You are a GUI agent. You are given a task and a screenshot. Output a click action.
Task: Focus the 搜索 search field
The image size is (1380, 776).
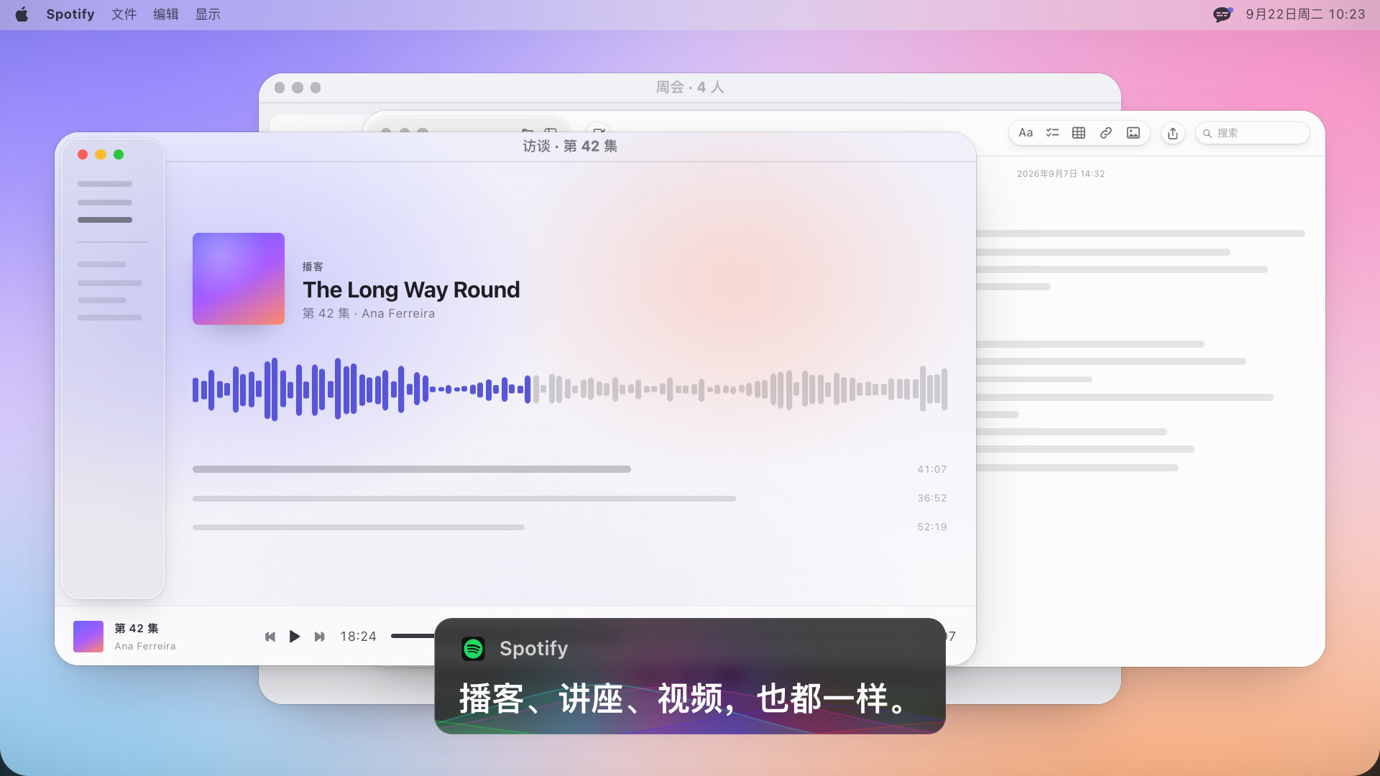click(x=1252, y=133)
